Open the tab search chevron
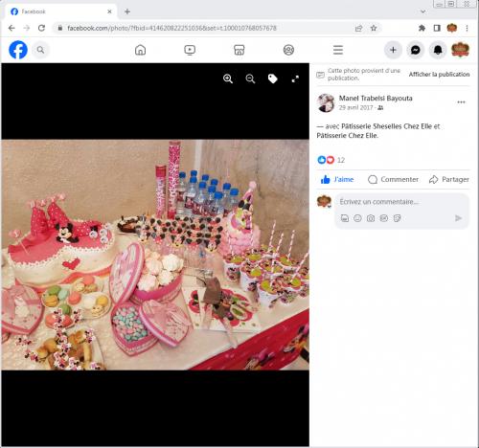This screenshot has height=448, width=479. tap(422, 11)
